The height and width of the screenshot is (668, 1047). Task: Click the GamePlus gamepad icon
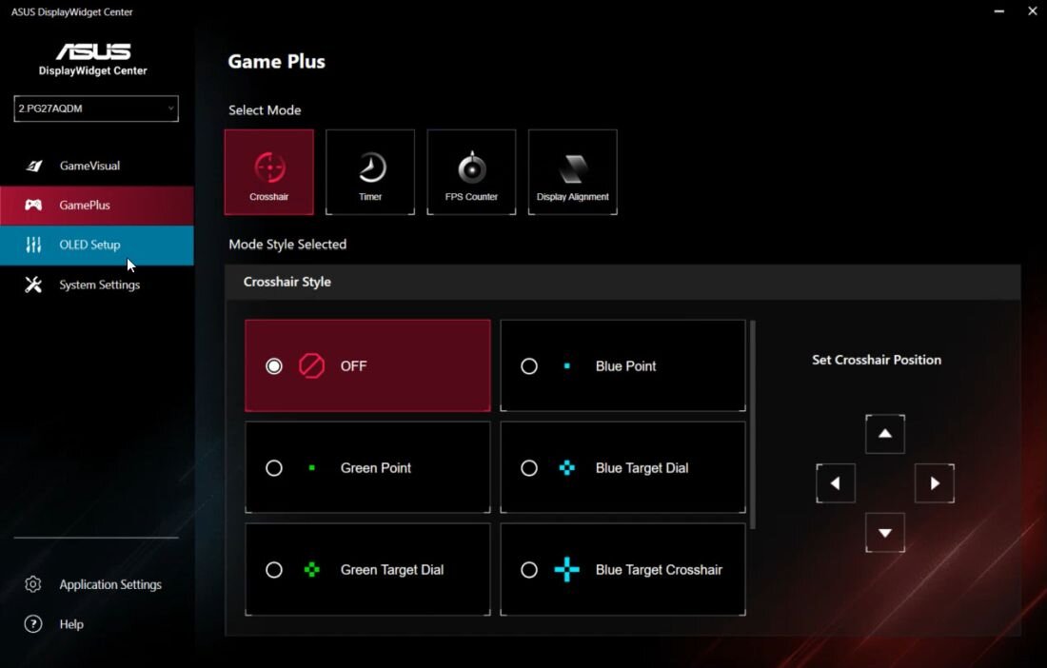tap(33, 205)
